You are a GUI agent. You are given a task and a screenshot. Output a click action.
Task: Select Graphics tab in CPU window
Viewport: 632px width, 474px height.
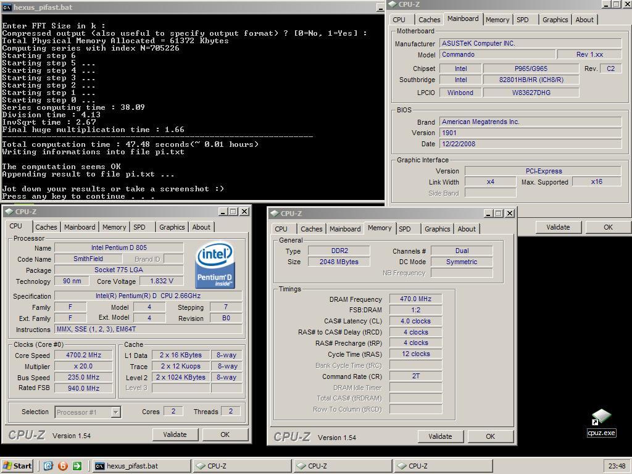coord(172,227)
